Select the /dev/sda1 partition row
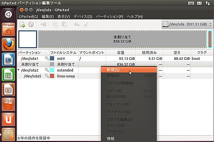Image resolution: width=214 pixels, height=142 pixels. (115, 58)
